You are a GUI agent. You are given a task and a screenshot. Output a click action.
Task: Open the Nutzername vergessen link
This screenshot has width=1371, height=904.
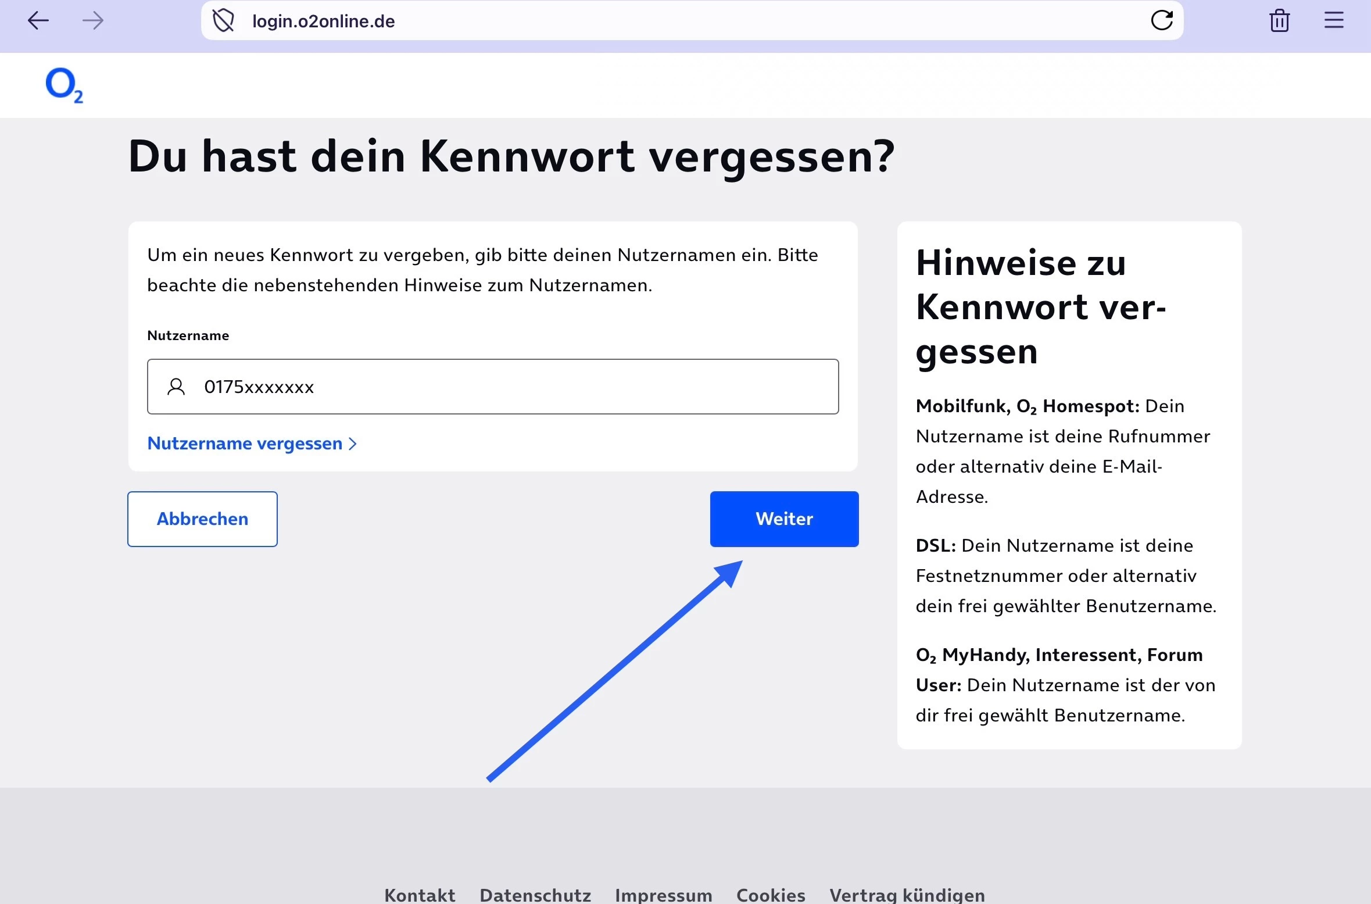tap(245, 444)
